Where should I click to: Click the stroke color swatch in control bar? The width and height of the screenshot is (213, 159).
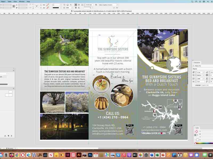tap(47, 8)
